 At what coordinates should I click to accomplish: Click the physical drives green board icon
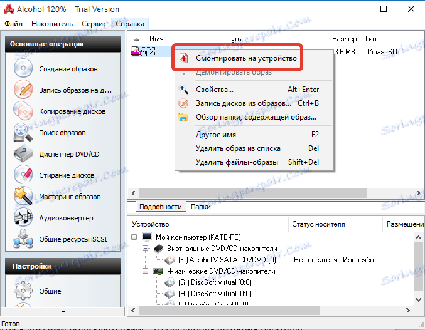tap(158, 271)
